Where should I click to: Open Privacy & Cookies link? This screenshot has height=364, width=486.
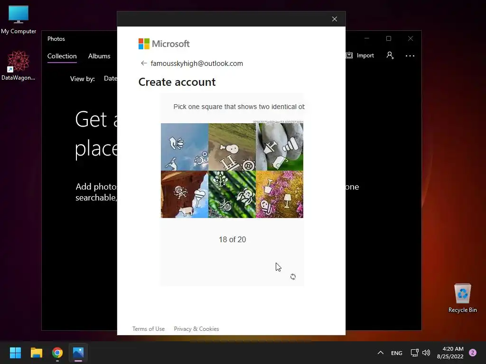click(x=196, y=329)
